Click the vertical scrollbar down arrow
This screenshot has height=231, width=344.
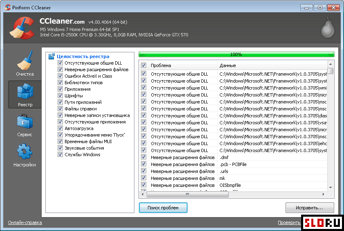click(x=331, y=188)
